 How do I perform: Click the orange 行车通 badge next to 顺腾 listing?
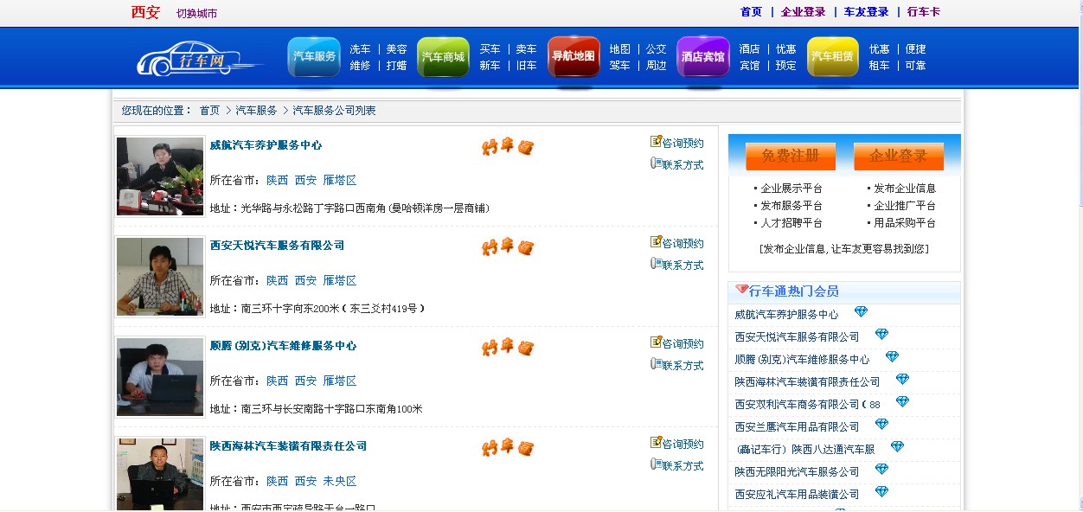tap(506, 348)
